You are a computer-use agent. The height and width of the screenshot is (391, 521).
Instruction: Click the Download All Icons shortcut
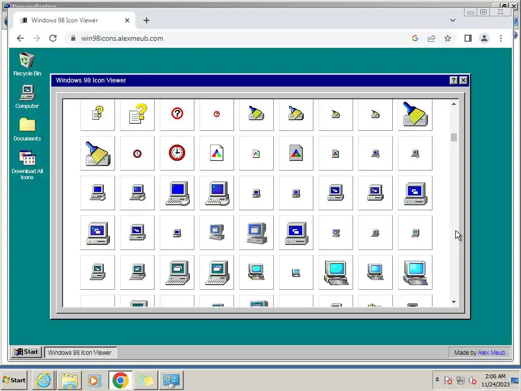[x=27, y=165]
